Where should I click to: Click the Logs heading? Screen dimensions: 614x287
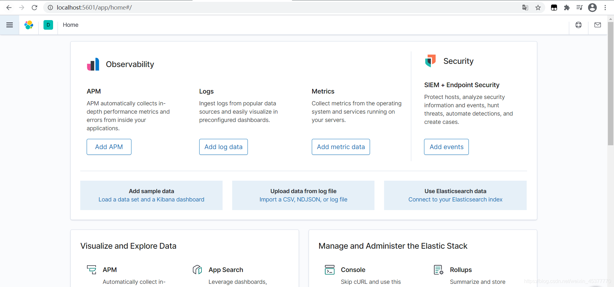(206, 91)
